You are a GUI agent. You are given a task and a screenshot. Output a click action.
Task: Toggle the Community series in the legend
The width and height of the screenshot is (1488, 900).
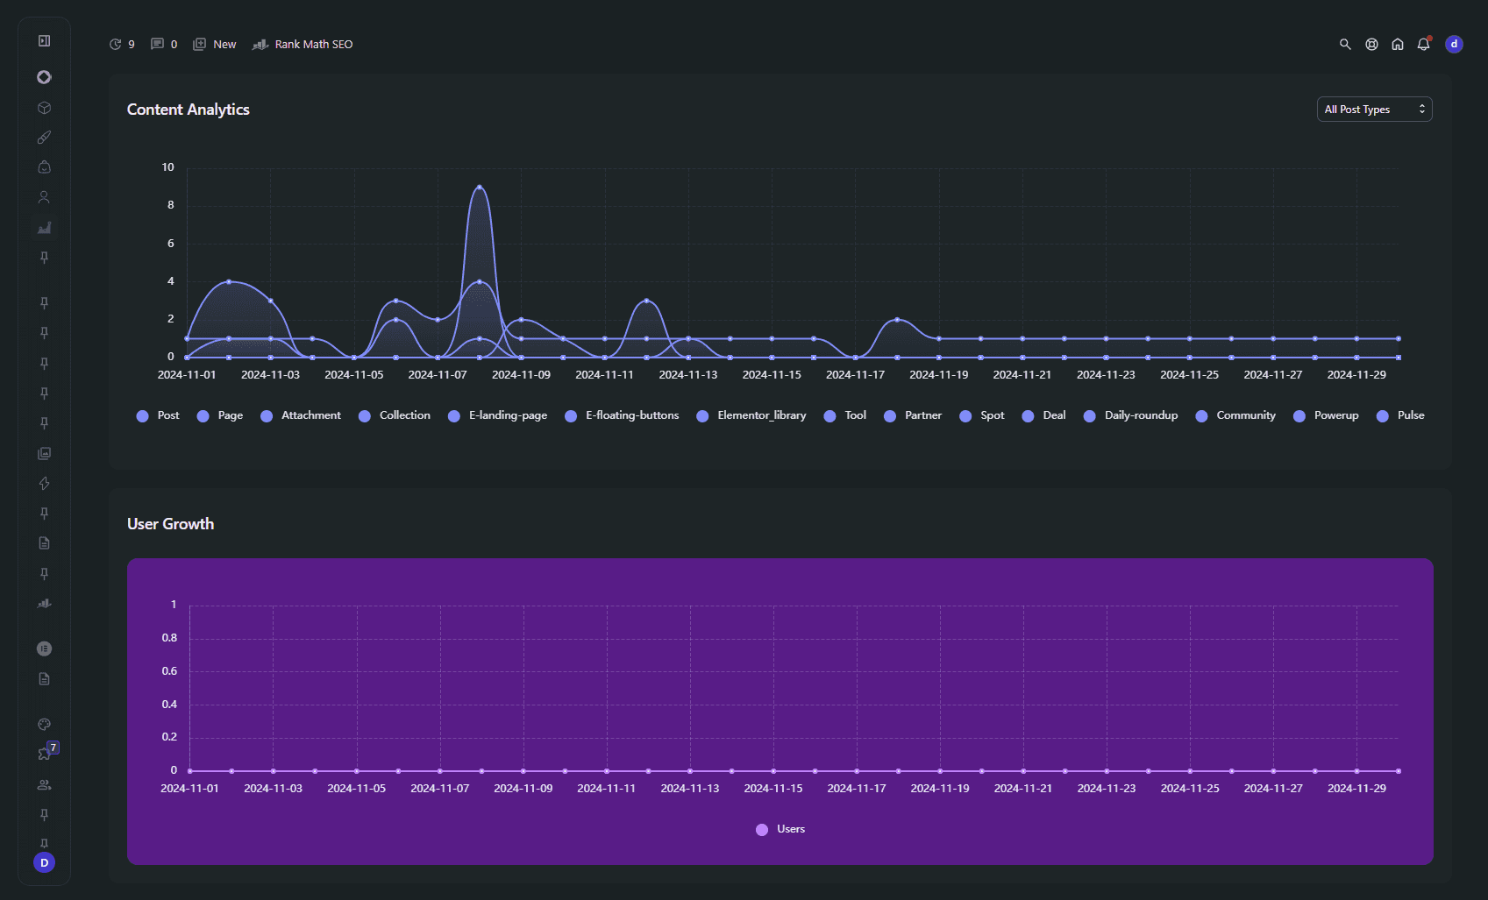click(1235, 415)
